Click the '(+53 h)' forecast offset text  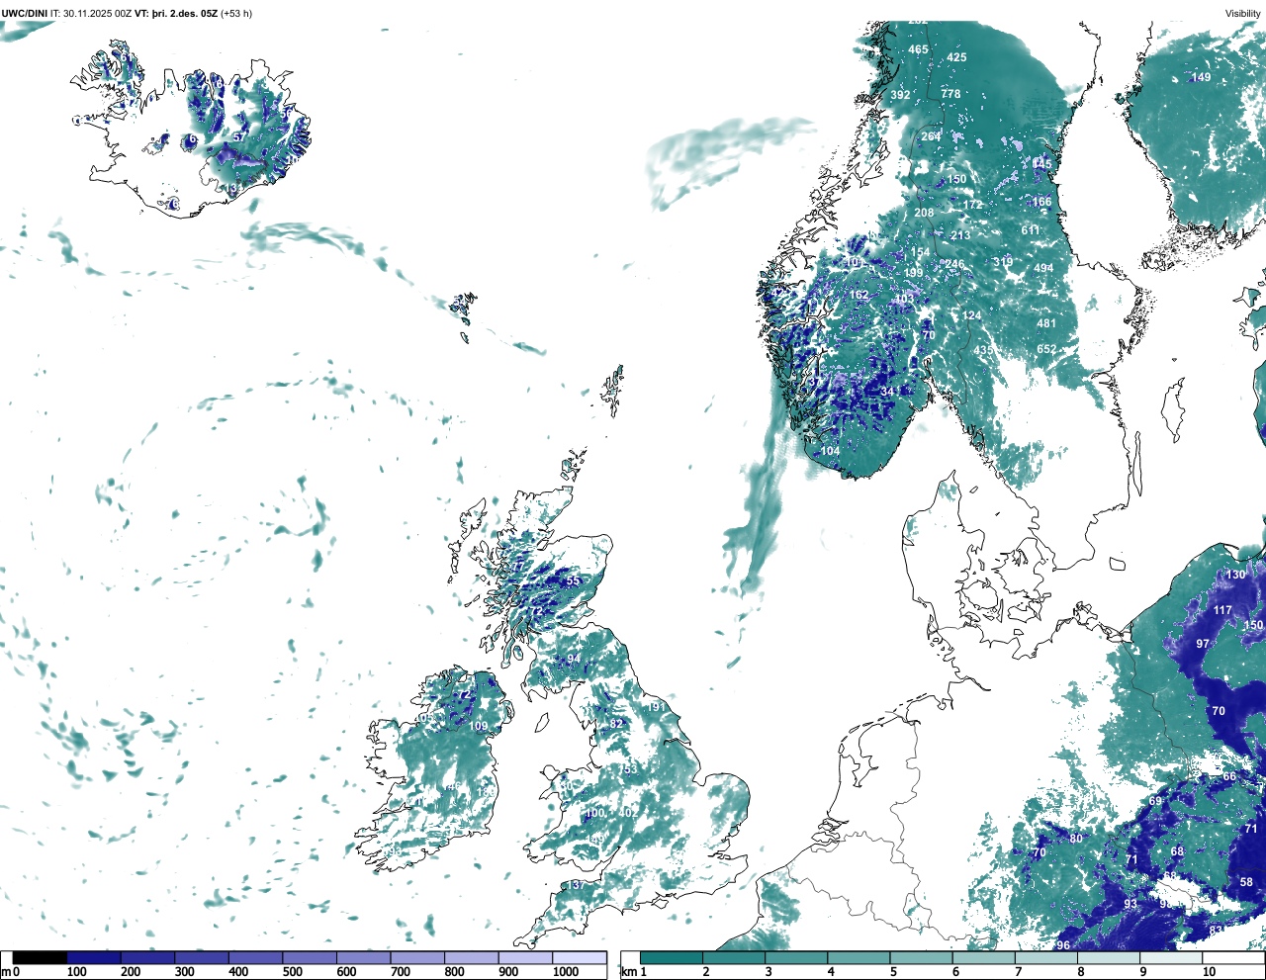(235, 13)
